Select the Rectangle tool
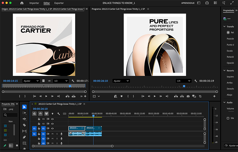 24,143
